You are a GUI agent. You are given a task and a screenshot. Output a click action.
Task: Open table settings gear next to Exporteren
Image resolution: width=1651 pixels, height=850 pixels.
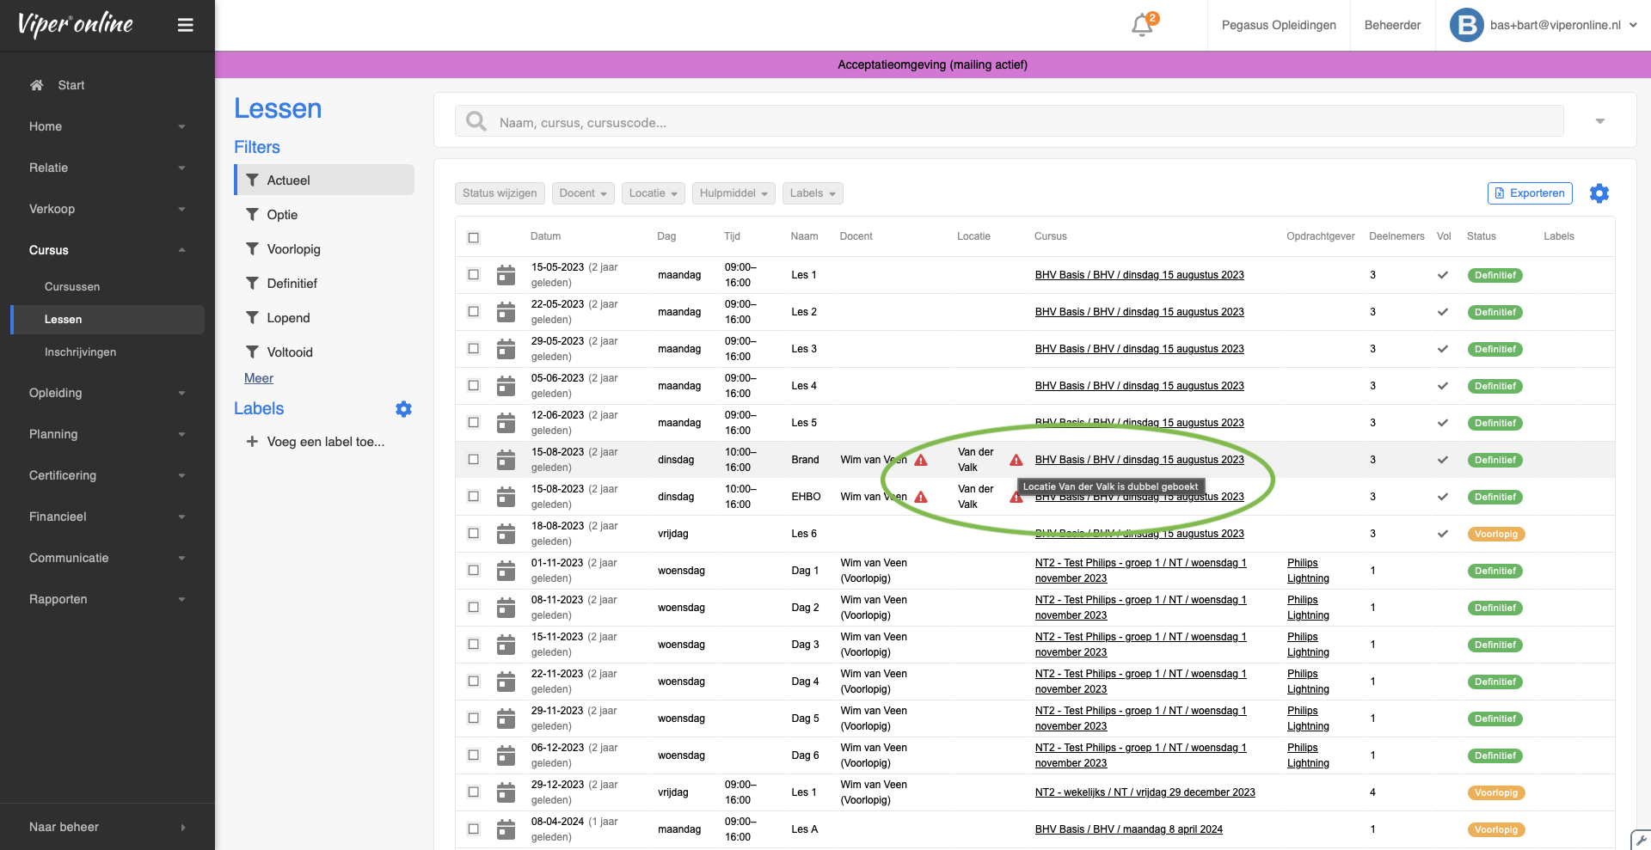[1599, 193]
